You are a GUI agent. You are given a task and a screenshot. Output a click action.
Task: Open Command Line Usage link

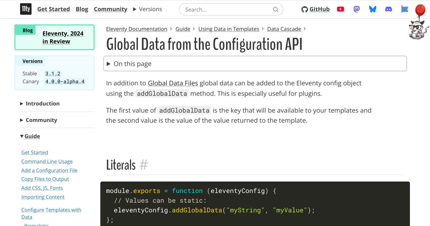click(x=47, y=161)
